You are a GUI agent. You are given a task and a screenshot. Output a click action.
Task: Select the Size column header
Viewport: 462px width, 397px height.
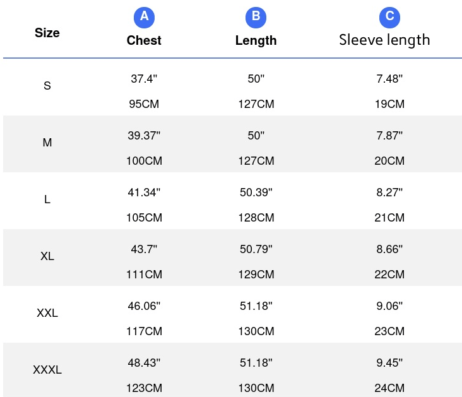(47, 32)
